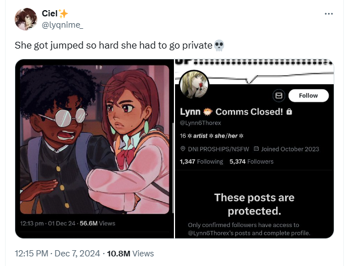The image size is (345, 266).
Task: Open Ciel display name link
Action: (50, 14)
